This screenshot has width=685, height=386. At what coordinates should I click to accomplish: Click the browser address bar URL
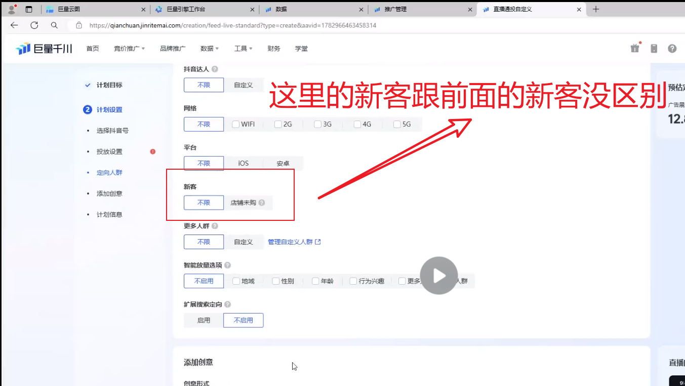pos(232,25)
